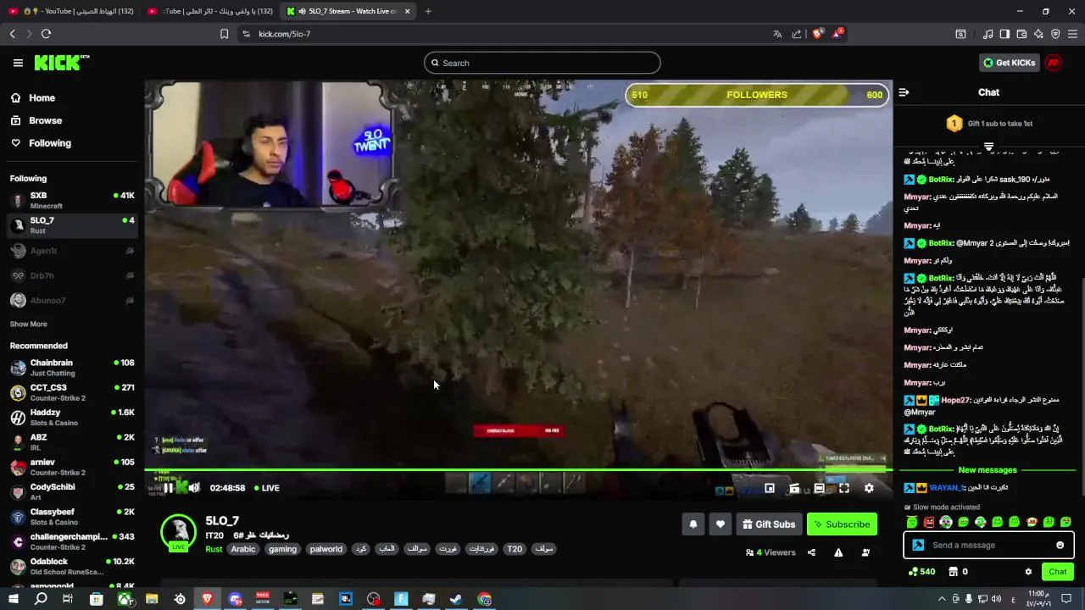Bookmark this page icon

point(224,34)
